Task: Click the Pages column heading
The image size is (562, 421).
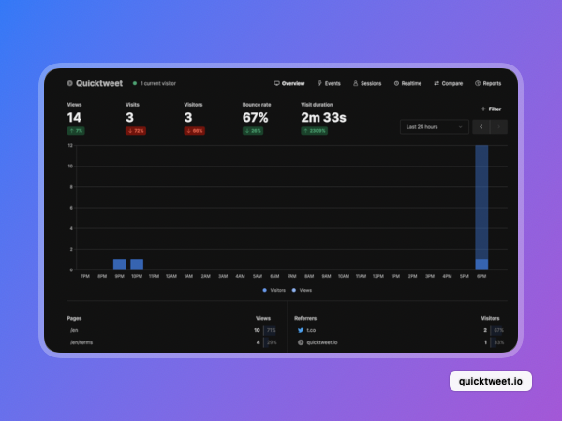Action: pyautogui.click(x=74, y=318)
